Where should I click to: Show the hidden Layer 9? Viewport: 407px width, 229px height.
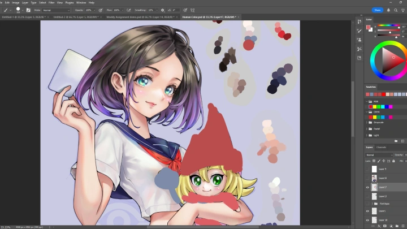pyautogui.click(x=367, y=169)
